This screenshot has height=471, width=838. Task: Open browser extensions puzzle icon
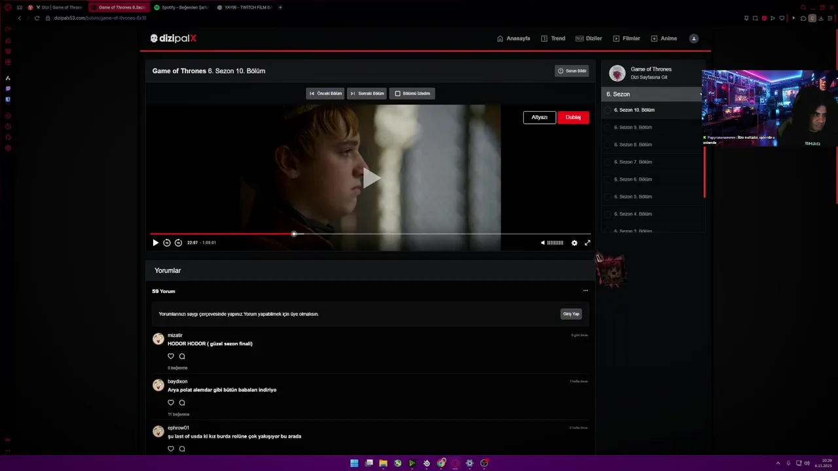[803, 18]
